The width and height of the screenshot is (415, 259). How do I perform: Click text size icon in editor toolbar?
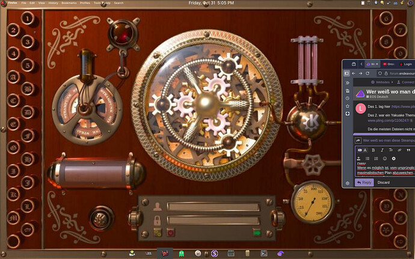tap(391, 150)
